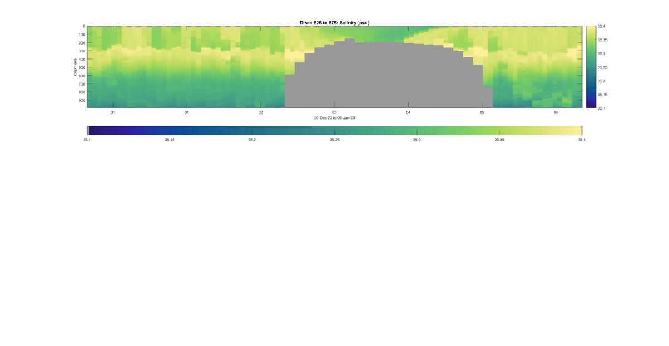This screenshot has height=346, width=669.
Task: Select the "600" depth tick label
Action: (x=82, y=76)
